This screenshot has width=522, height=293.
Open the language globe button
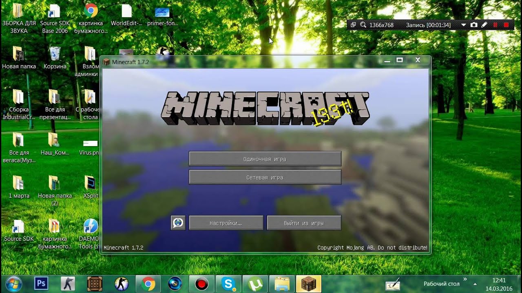(x=178, y=223)
